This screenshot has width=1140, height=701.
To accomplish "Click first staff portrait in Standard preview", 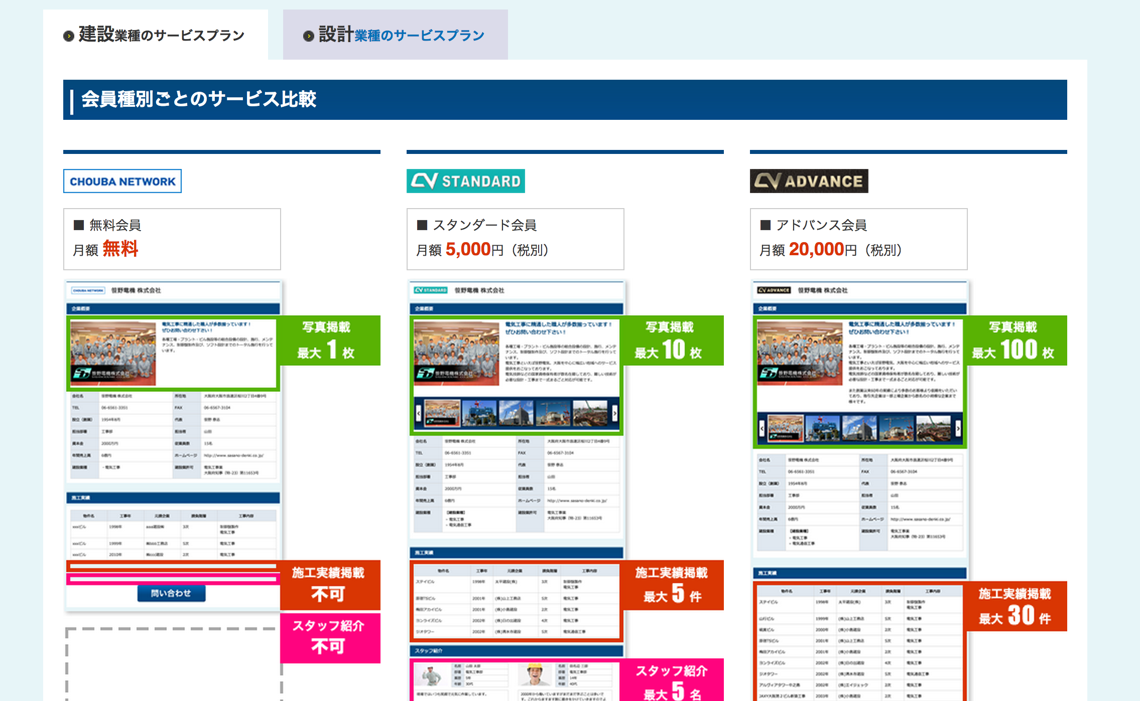I will pyautogui.click(x=432, y=676).
